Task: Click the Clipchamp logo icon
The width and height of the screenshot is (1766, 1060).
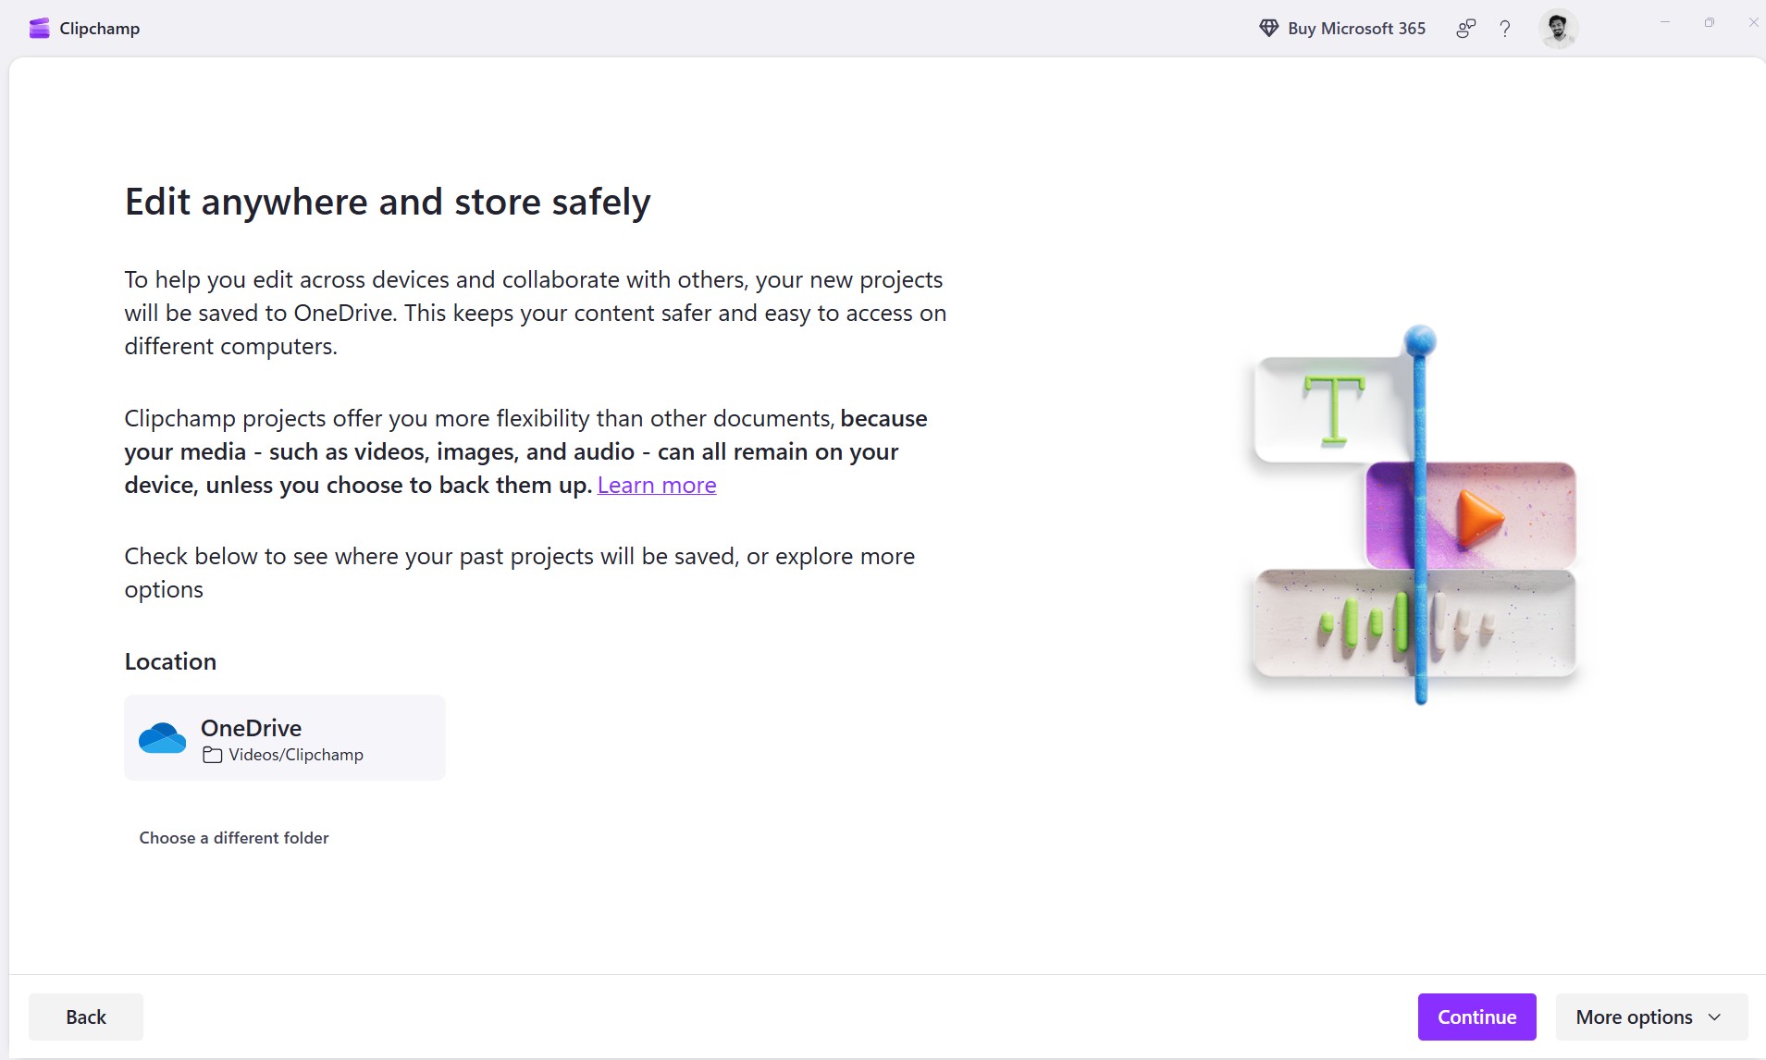Action: coord(39,28)
